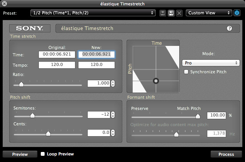Screen dimensions: 245x162
Task: Open the Preset dropdown menu
Action: pyautogui.click(x=92, y=13)
